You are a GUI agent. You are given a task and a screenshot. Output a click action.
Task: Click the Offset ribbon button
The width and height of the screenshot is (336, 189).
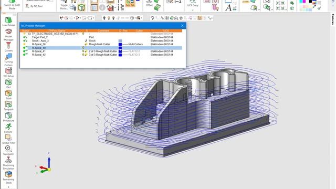[149, 3]
